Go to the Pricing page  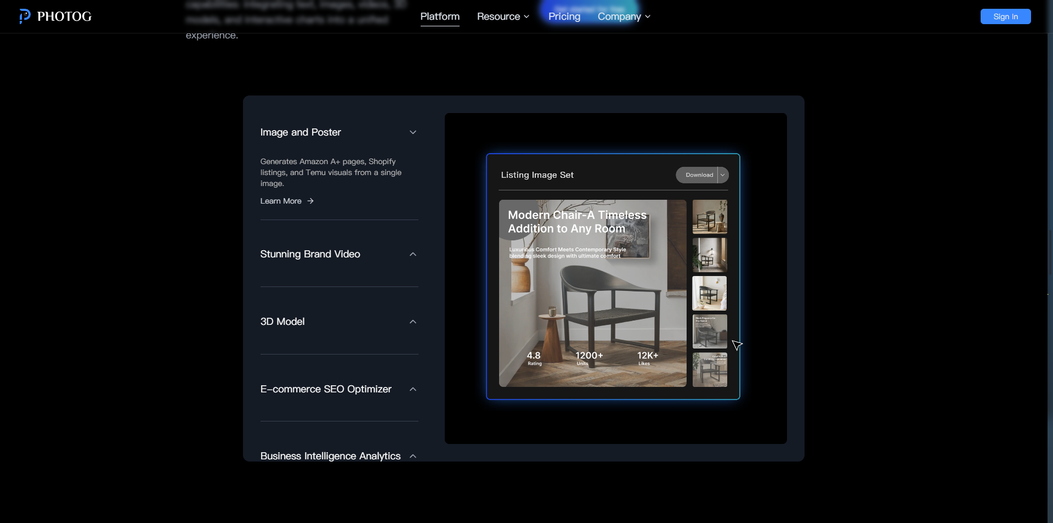coord(564,16)
